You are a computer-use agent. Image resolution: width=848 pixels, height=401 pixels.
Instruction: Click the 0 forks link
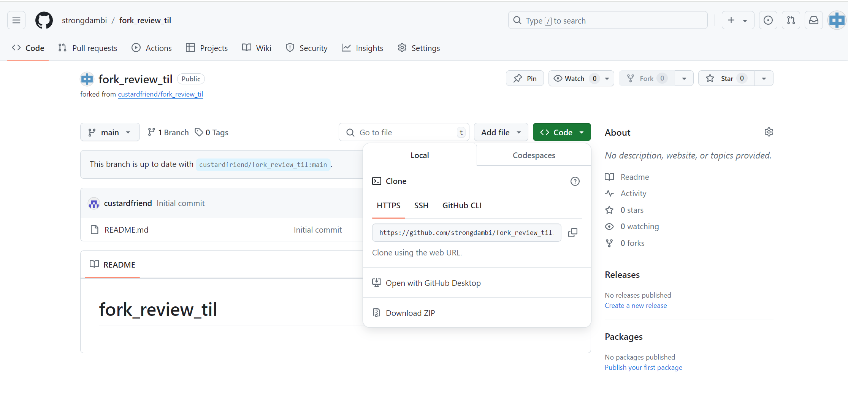[625, 243]
